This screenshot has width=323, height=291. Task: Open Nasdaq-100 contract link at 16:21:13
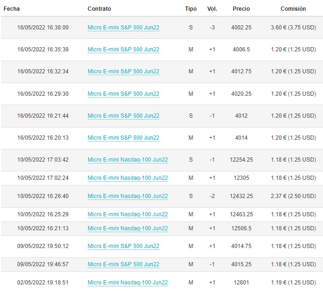click(128, 228)
